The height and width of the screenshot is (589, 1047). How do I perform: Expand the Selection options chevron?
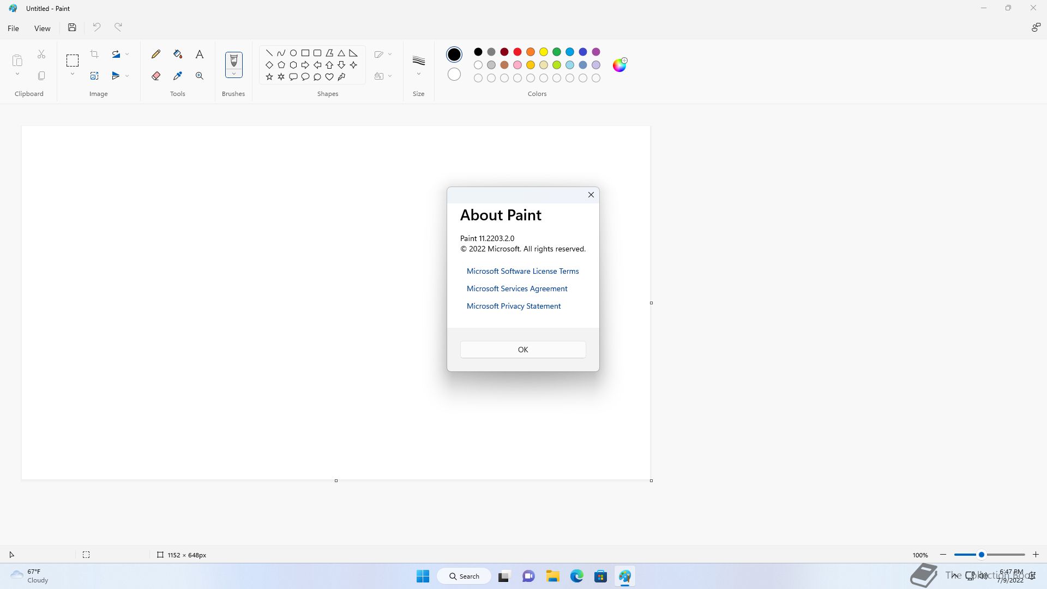pyautogui.click(x=73, y=74)
